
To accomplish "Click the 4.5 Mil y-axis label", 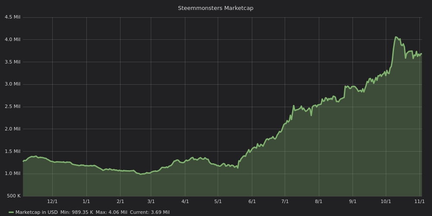I will coord(13,17).
